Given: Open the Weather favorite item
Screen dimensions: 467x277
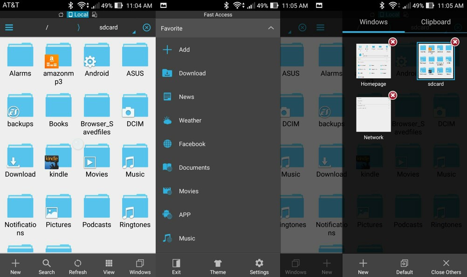Looking at the screenshot, I should (x=190, y=120).
